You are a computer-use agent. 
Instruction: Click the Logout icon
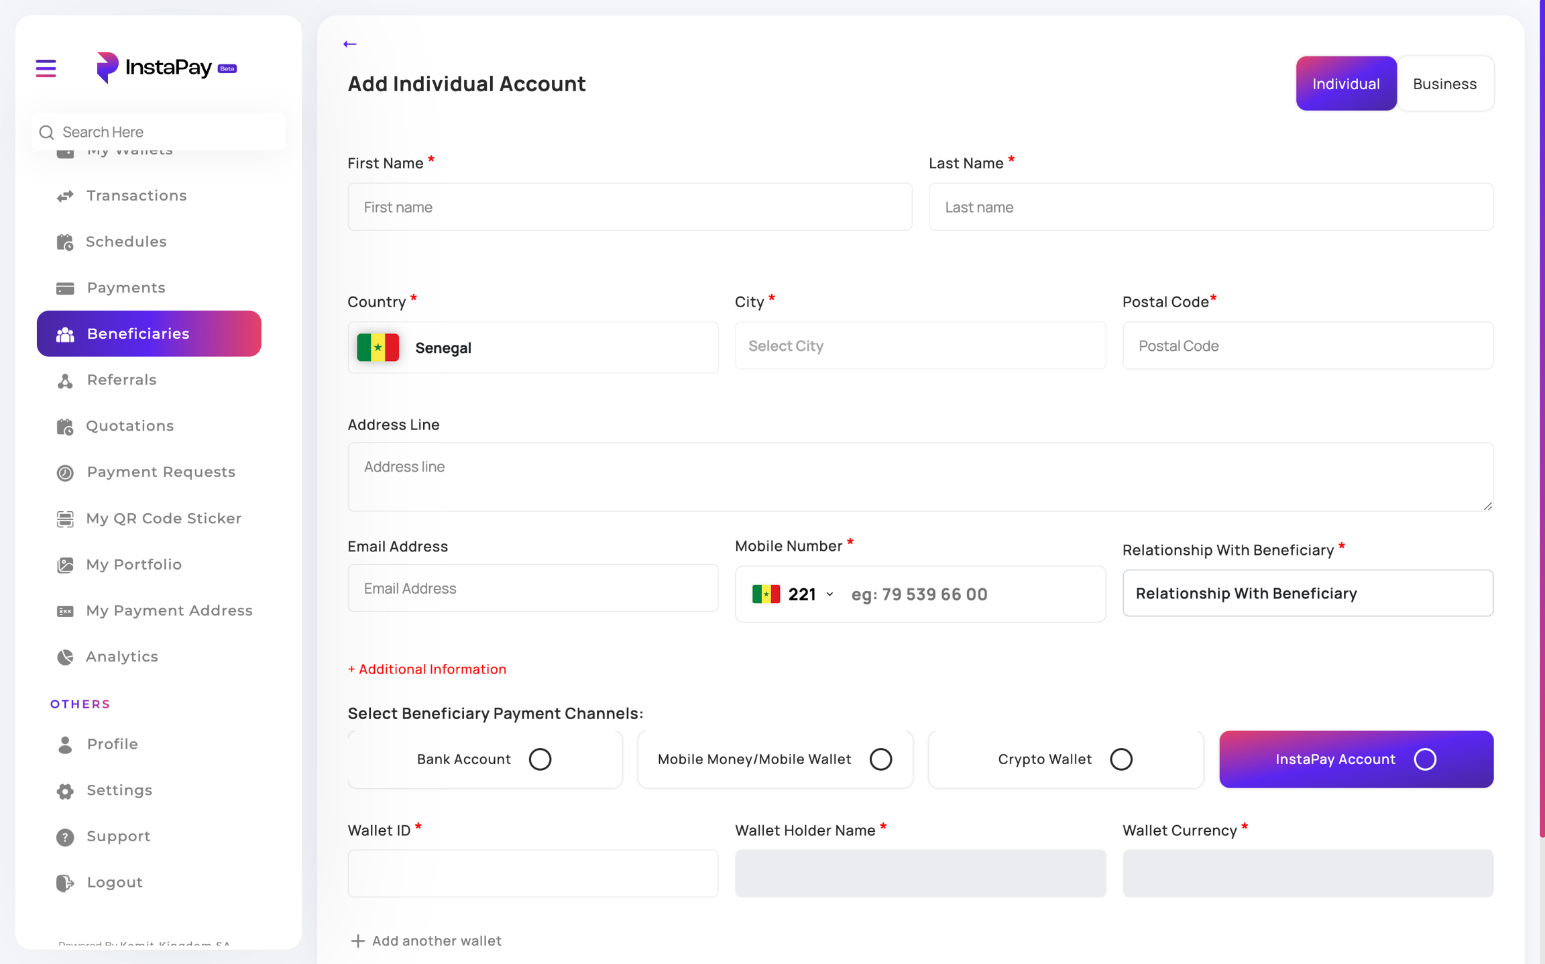point(65,883)
